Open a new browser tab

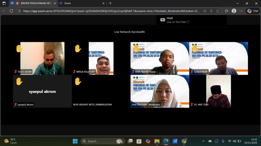click(110, 3)
